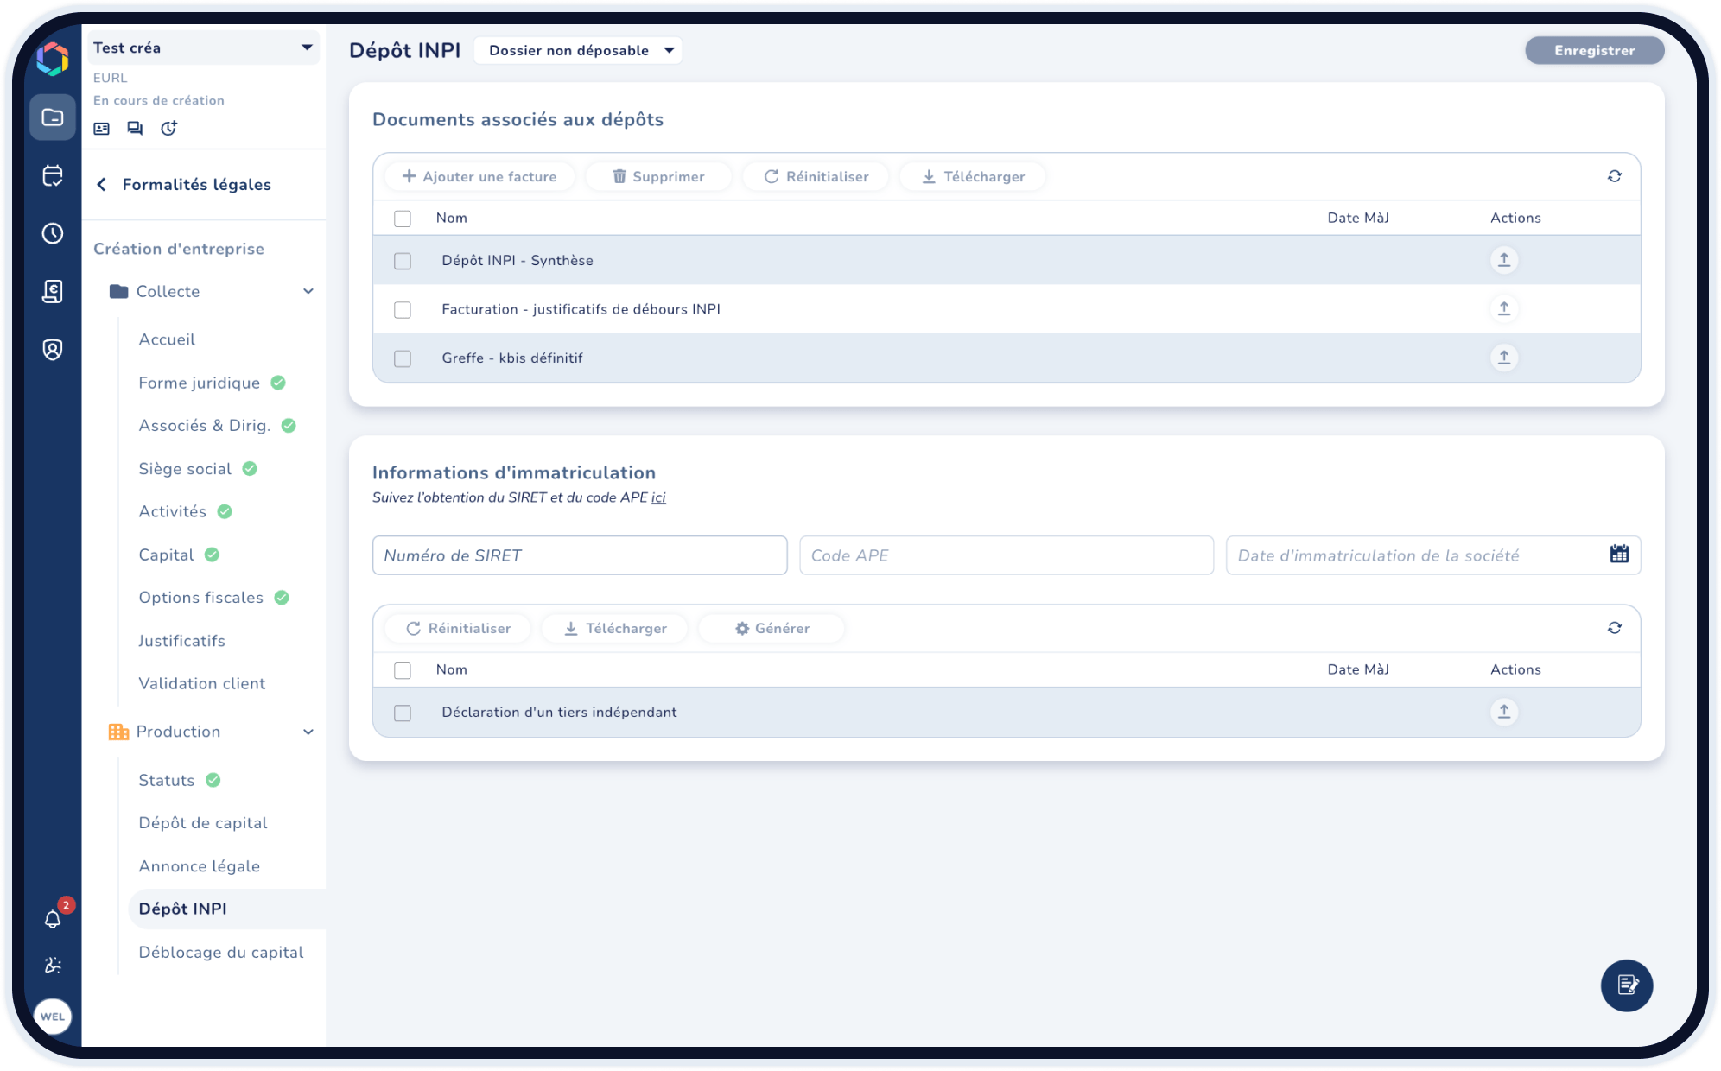Viewport: 1721px width, 1071px height.
Task: Upload file for Déclaration d'un tiers indépendant
Action: pos(1504,711)
